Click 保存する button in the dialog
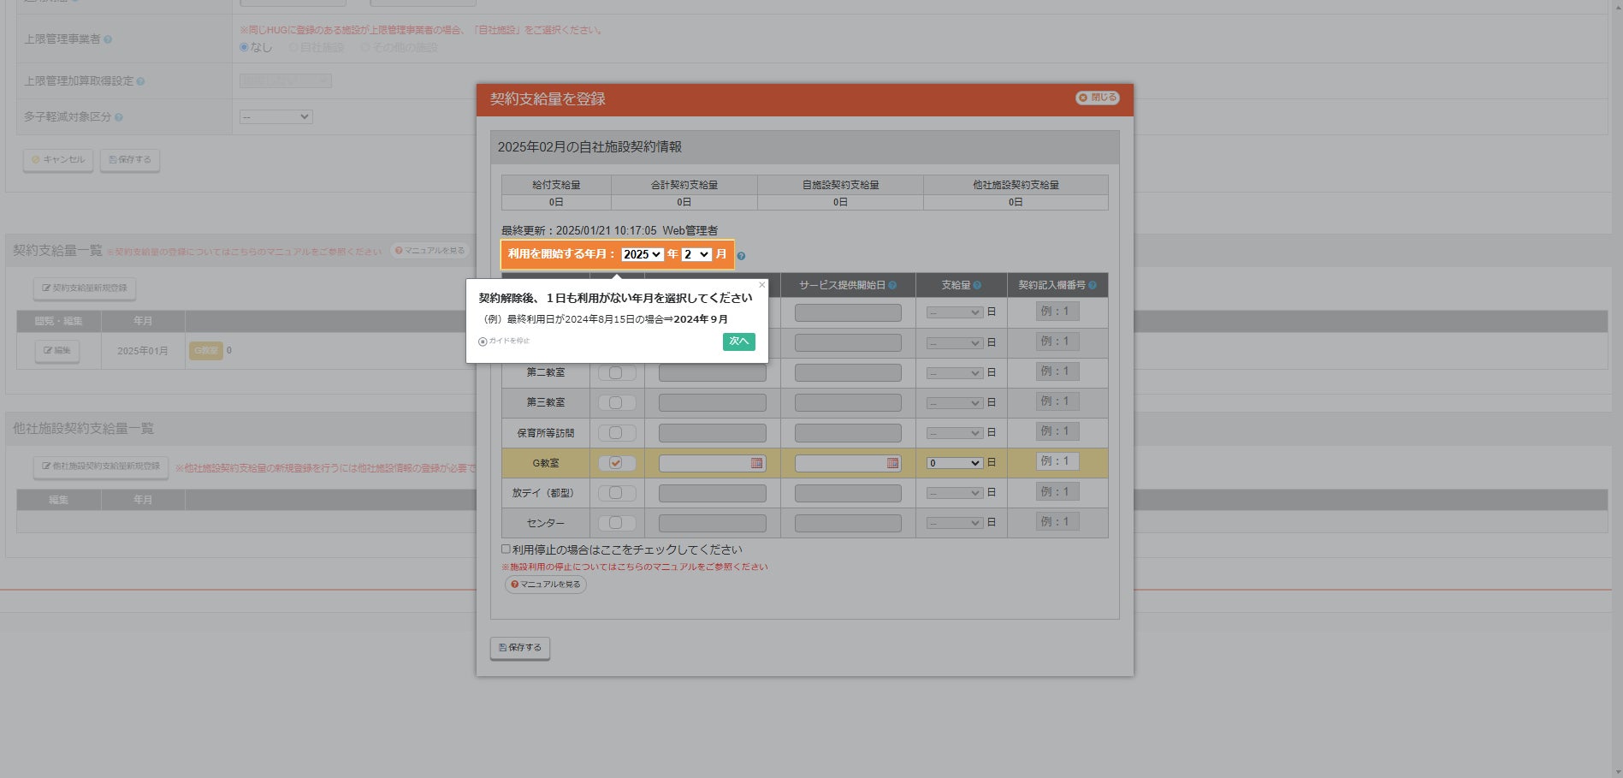1623x778 pixels. 520,648
